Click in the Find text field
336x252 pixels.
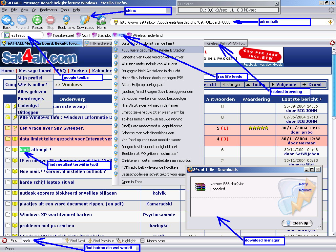point(42,241)
